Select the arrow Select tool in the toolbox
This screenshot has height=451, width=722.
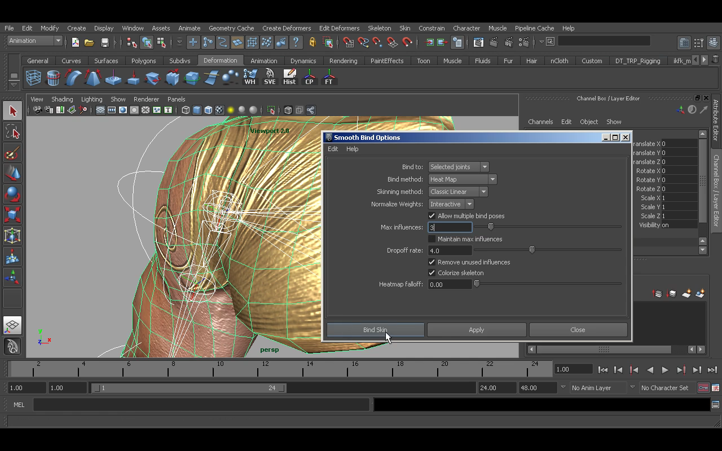[12, 110]
